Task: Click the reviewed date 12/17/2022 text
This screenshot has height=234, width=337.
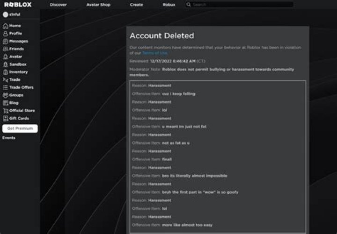Action: point(173,61)
